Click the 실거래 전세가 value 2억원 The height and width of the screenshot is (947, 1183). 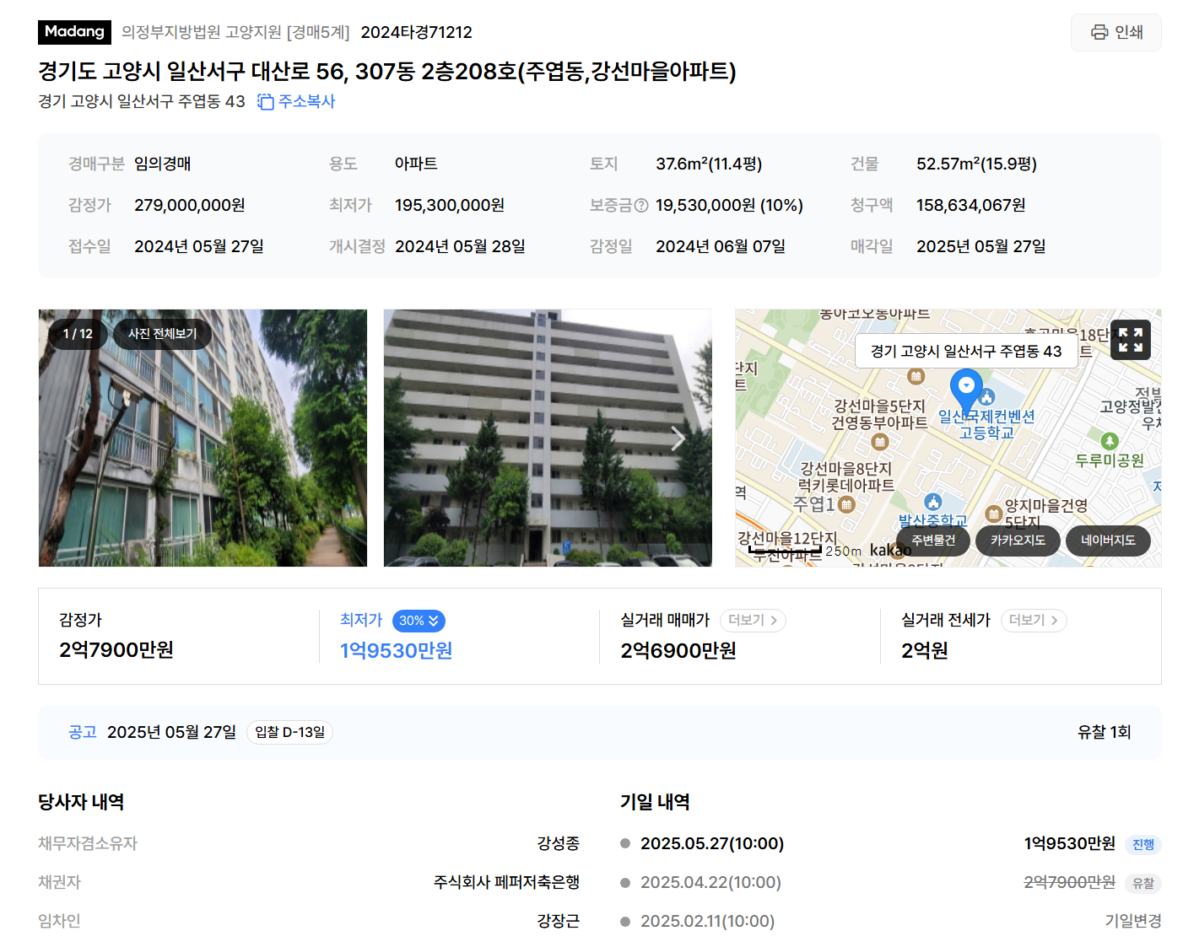coord(925,650)
